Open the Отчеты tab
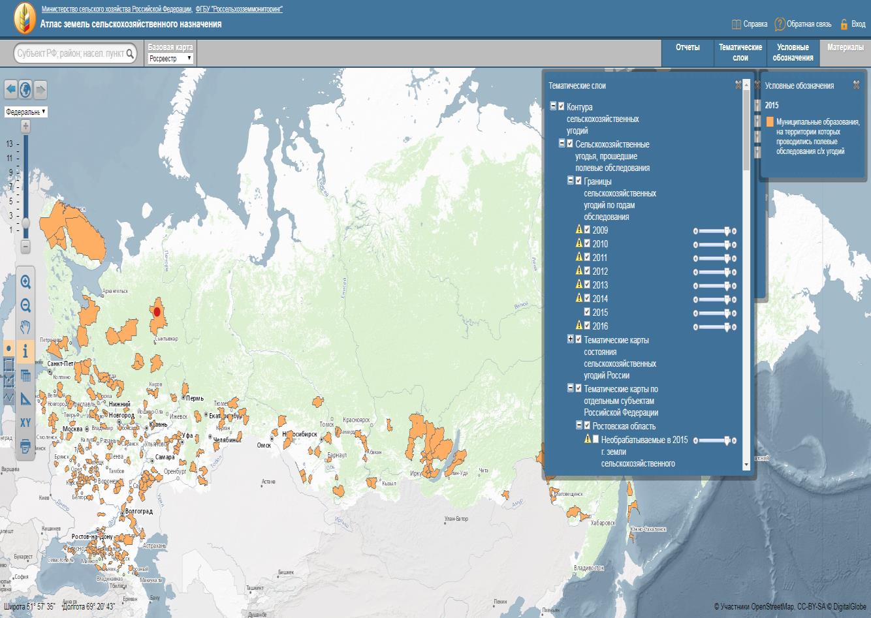 (687, 48)
